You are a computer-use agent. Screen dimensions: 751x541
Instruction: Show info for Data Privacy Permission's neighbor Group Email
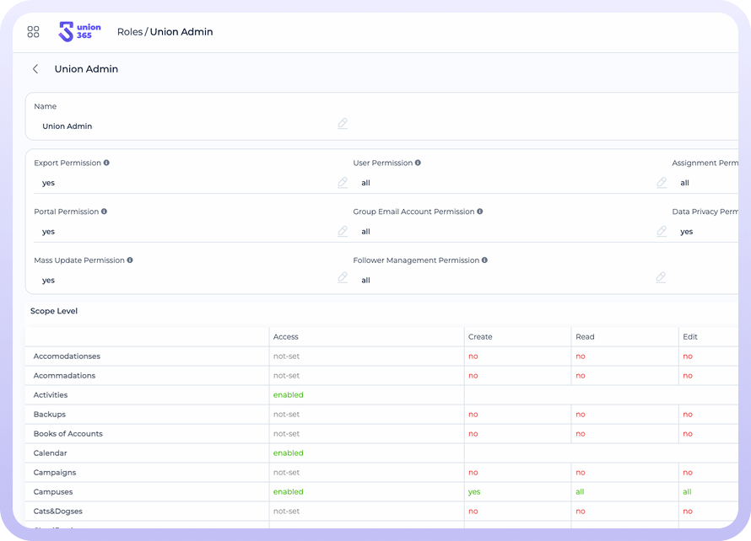[480, 212]
